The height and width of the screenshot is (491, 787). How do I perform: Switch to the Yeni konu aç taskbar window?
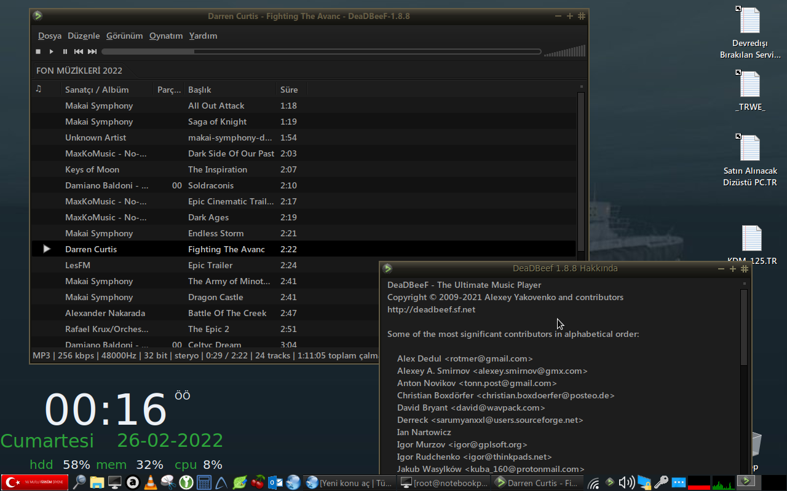click(350, 483)
